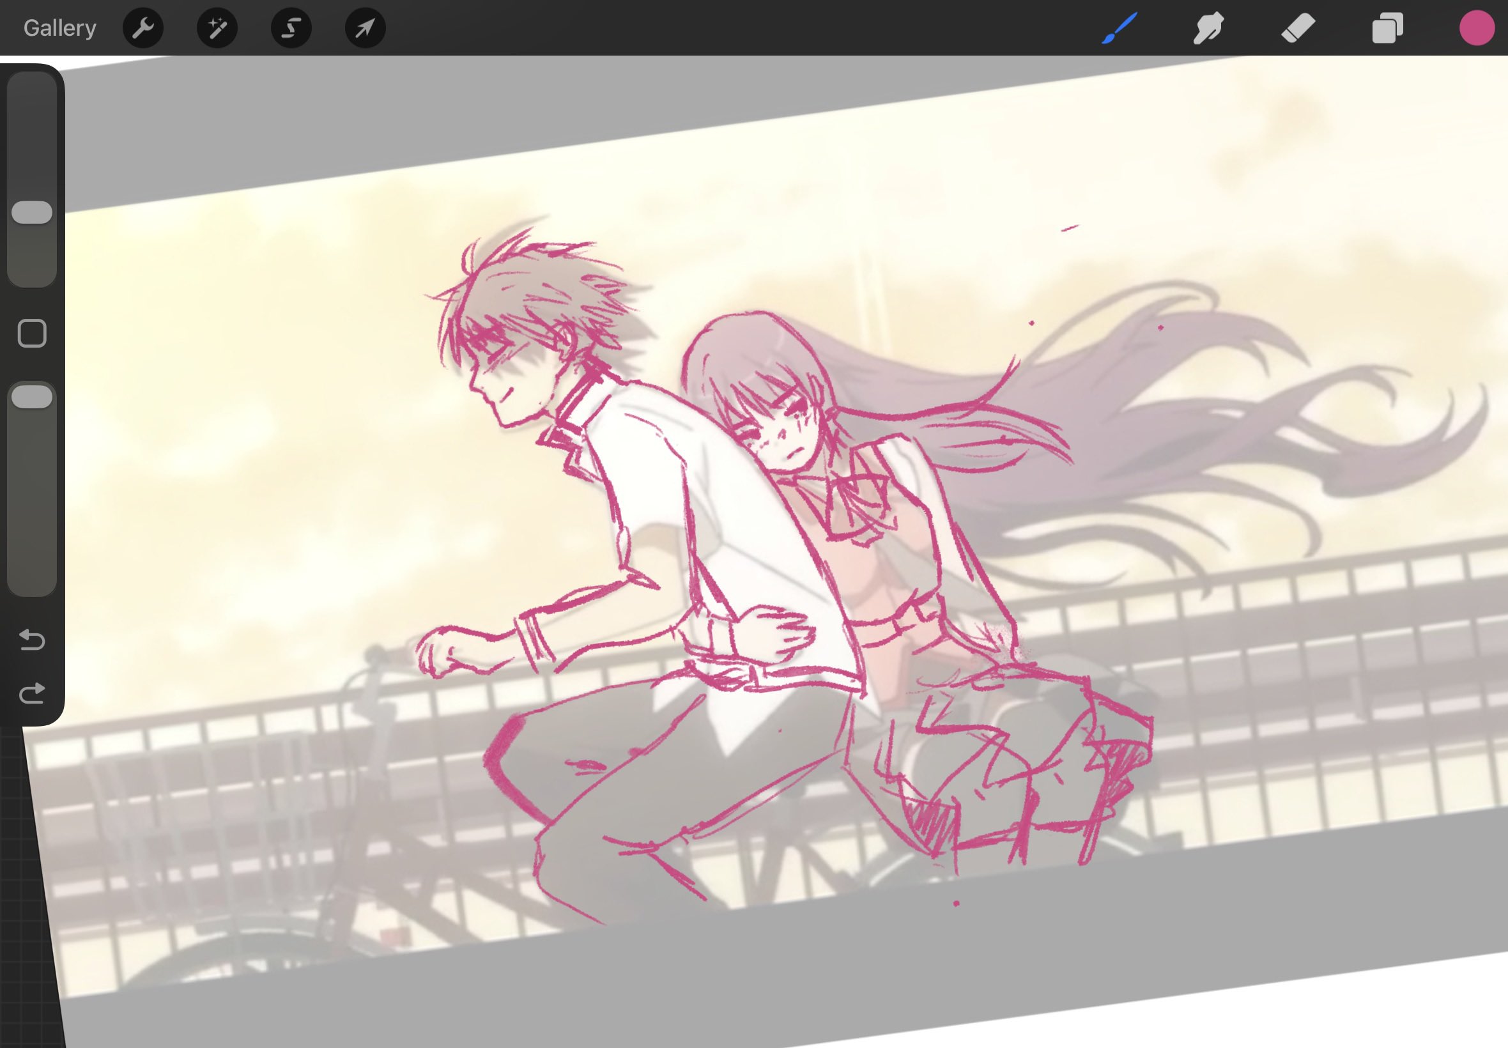Open the Actions wrench menu
The width and height of the screenshot is (1508, 1048).
click(x=143, y=28)
